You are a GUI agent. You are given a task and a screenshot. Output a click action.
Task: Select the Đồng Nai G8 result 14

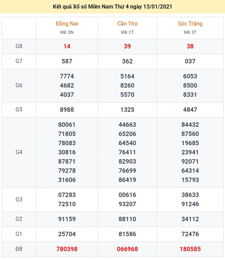point(67,46)
